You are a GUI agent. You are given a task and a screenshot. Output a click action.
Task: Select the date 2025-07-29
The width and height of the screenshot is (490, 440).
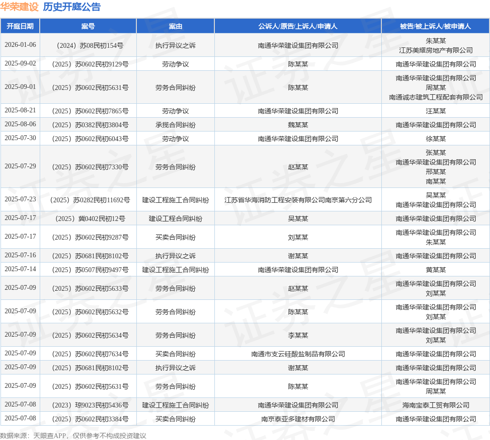20,166
